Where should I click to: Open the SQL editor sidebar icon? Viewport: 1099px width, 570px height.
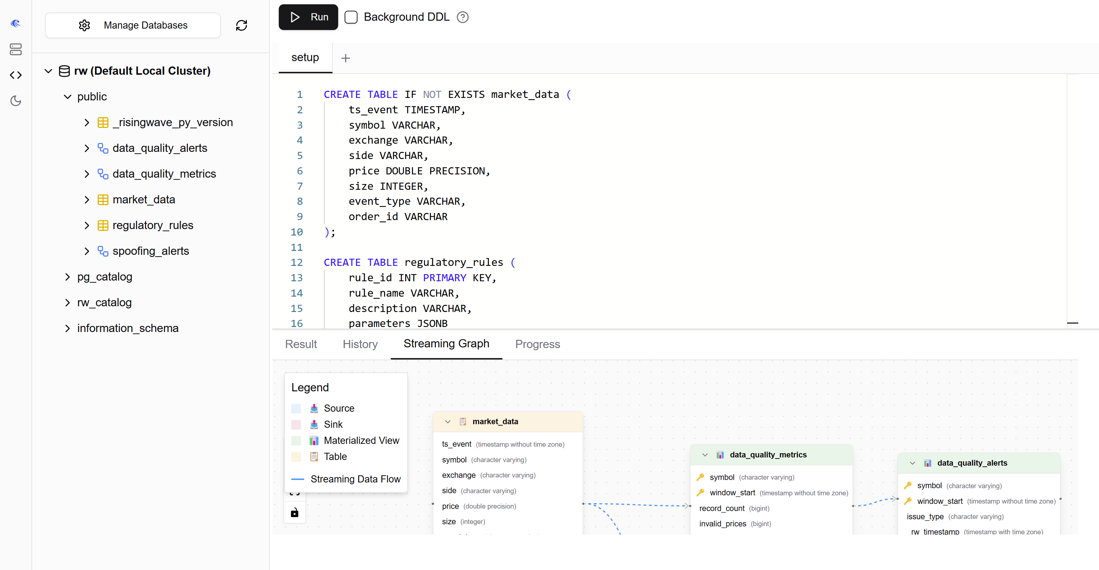pyautogui.click(x=16, y=75)
